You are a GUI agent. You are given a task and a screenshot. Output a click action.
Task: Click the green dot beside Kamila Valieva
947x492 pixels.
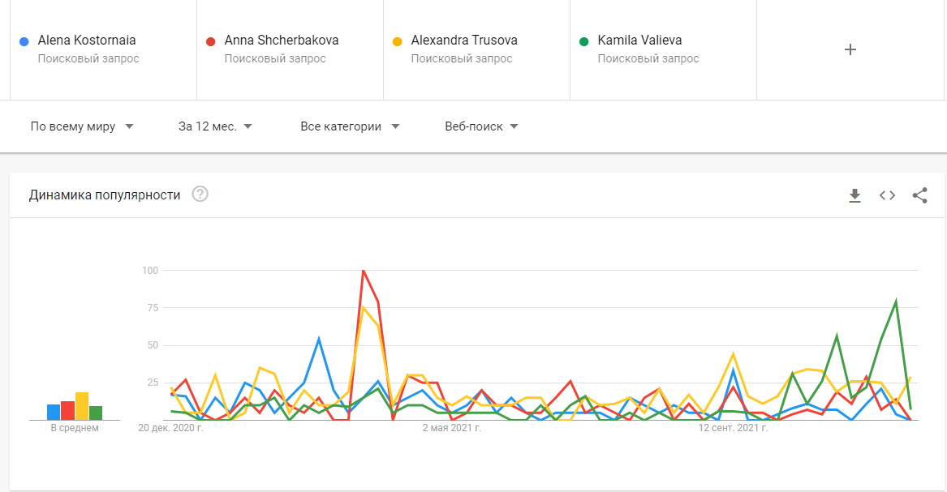[x=583, y=41]
